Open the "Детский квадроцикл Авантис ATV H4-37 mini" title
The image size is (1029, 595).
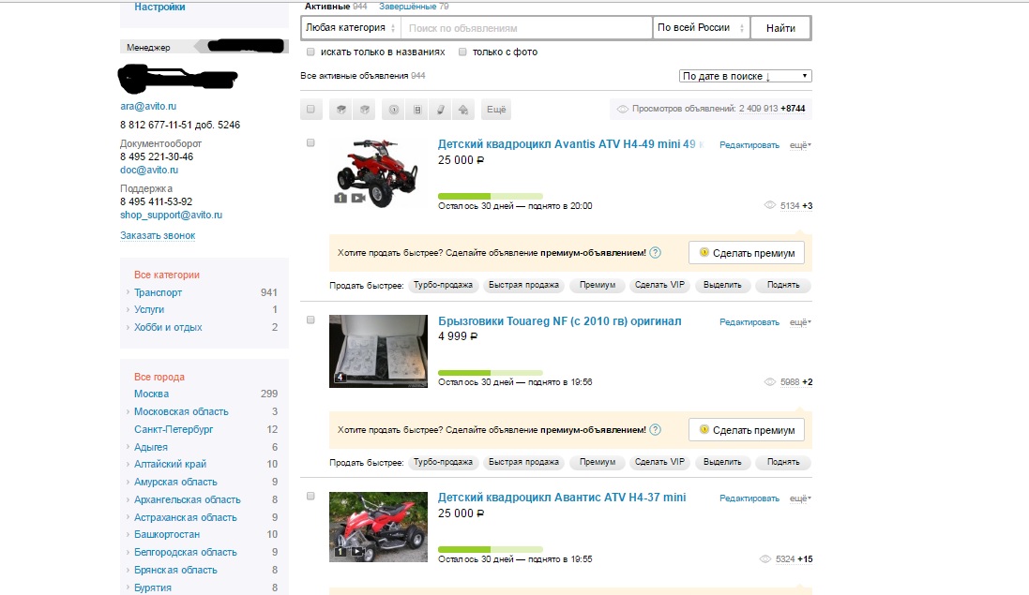click(x=562, y=498)
